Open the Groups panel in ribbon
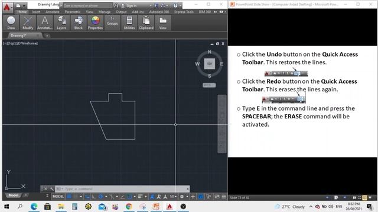The width and height of the screenshot is (378, 212). [x=112, y=23]
